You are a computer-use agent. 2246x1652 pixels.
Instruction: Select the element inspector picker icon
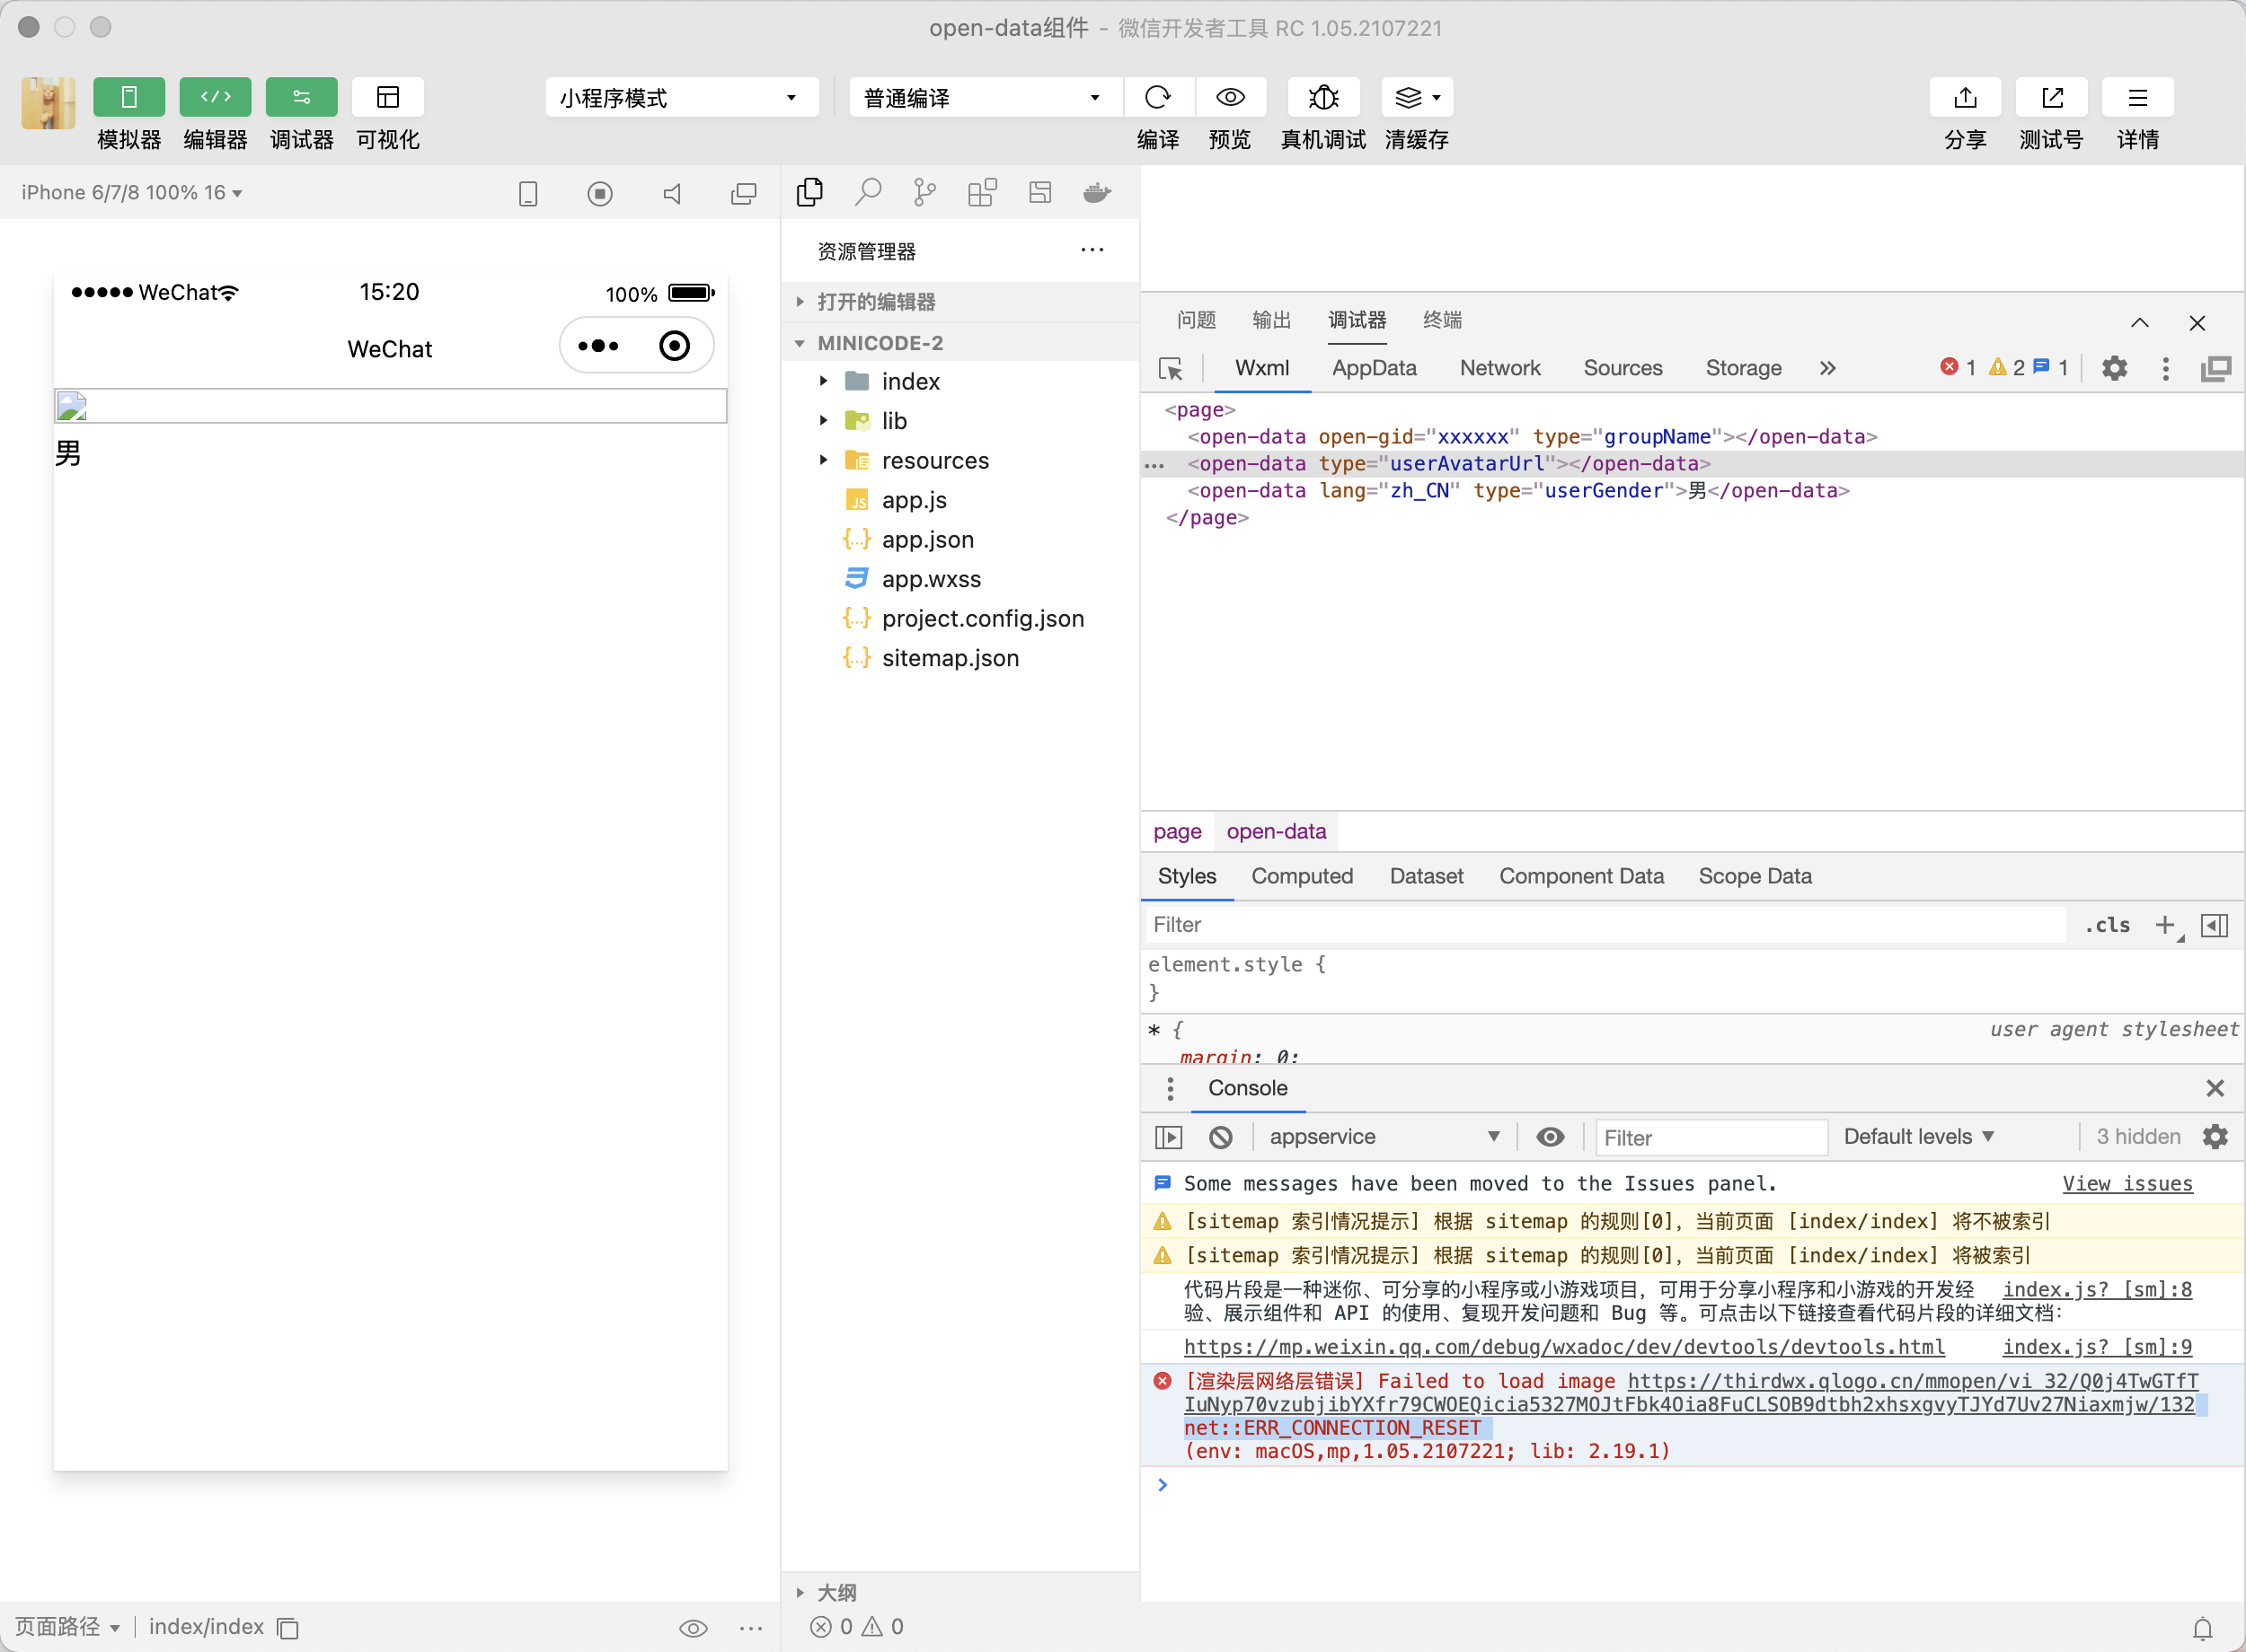click(x=1170, y=369)
